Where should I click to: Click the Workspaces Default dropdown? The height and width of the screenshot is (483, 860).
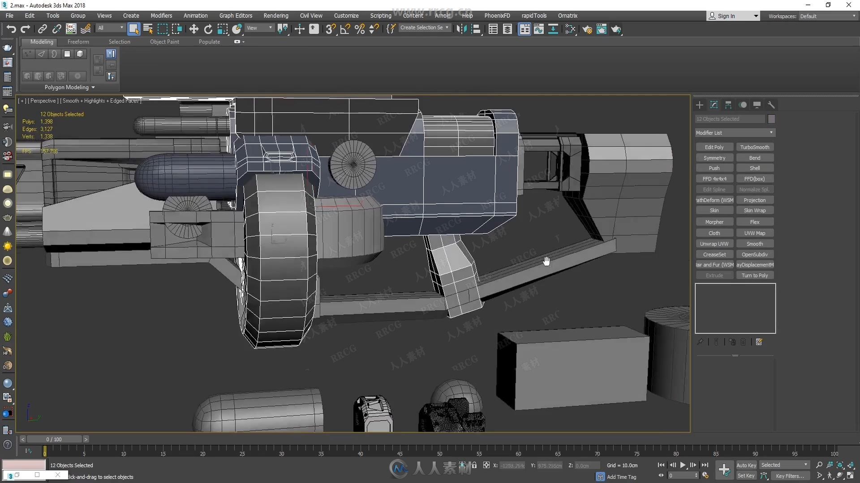pos(809,16)
